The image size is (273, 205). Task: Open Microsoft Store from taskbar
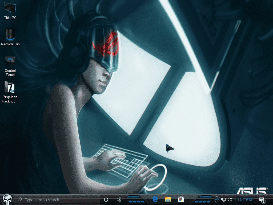(181, 199)
